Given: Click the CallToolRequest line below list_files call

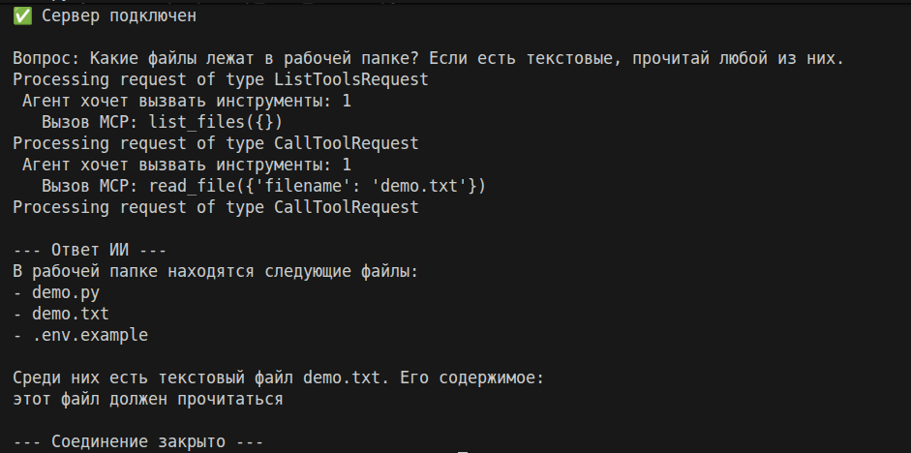Looking at the screenshot, I should tap(215, 143).
